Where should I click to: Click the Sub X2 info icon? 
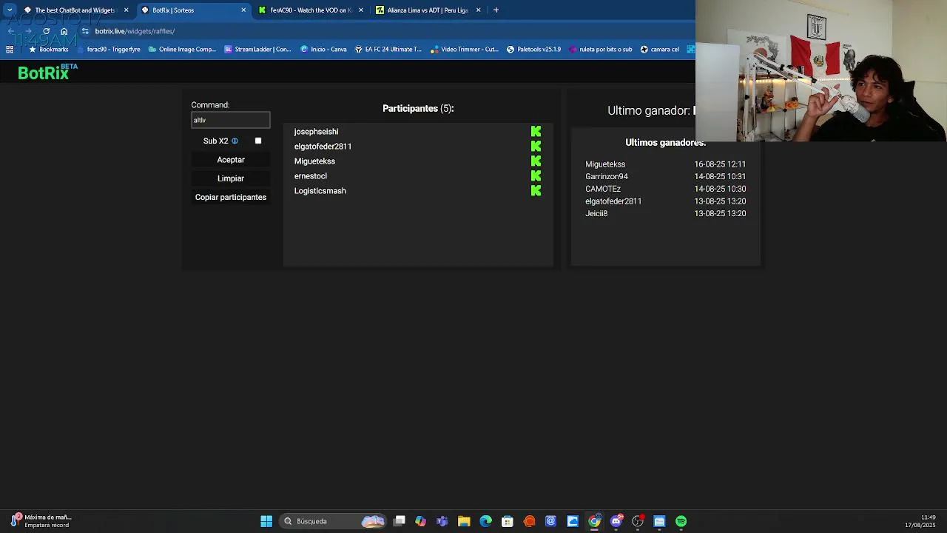click(235, 141)
